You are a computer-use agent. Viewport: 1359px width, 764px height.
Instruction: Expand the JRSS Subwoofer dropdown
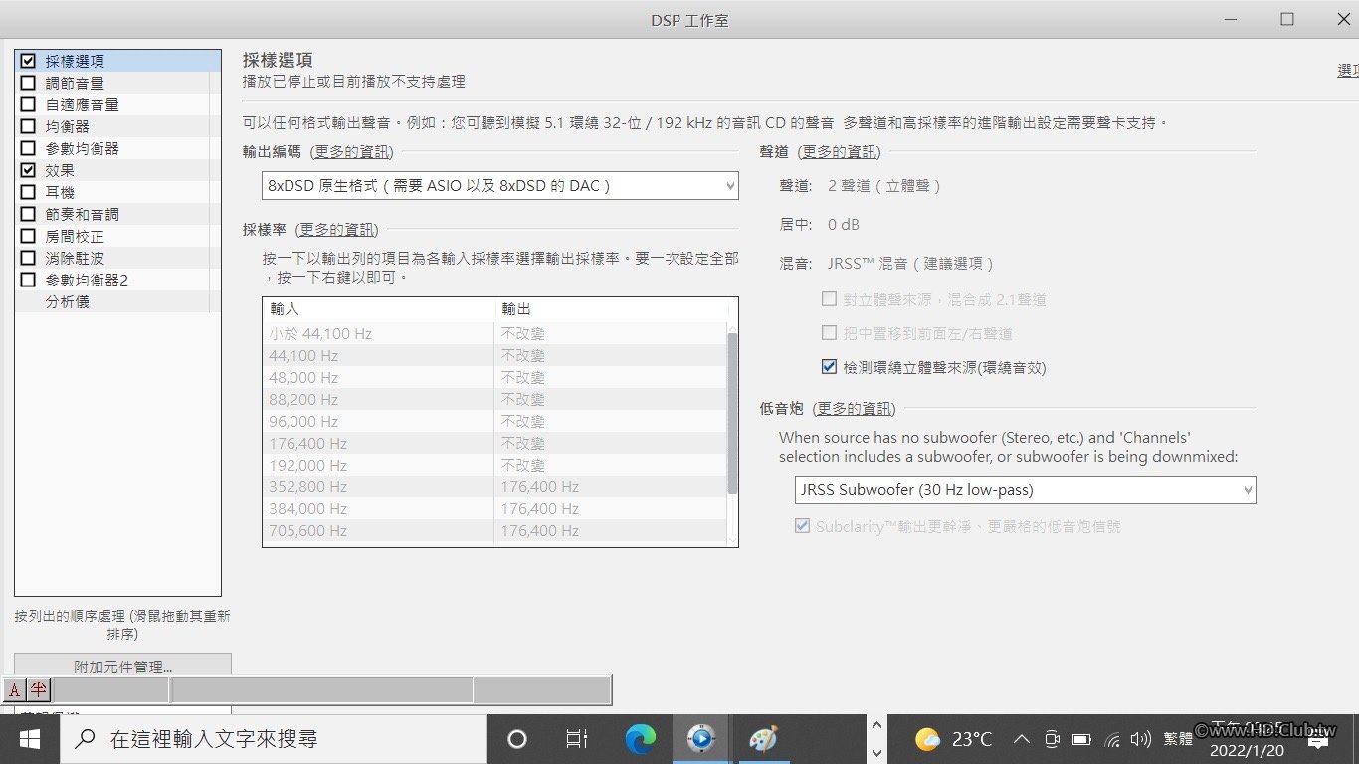1025,489
